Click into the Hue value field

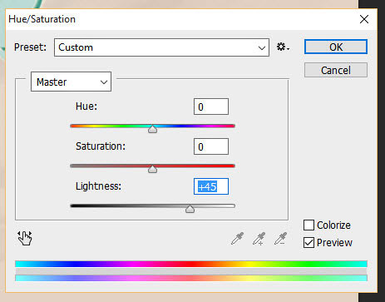click(x=211, y=106)
